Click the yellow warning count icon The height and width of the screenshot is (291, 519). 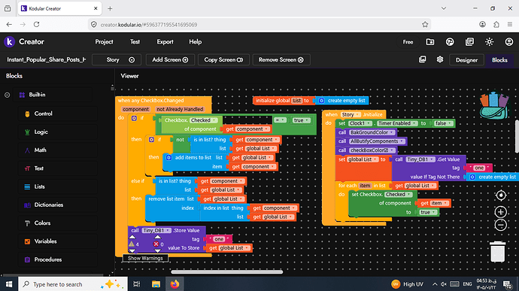132,244
